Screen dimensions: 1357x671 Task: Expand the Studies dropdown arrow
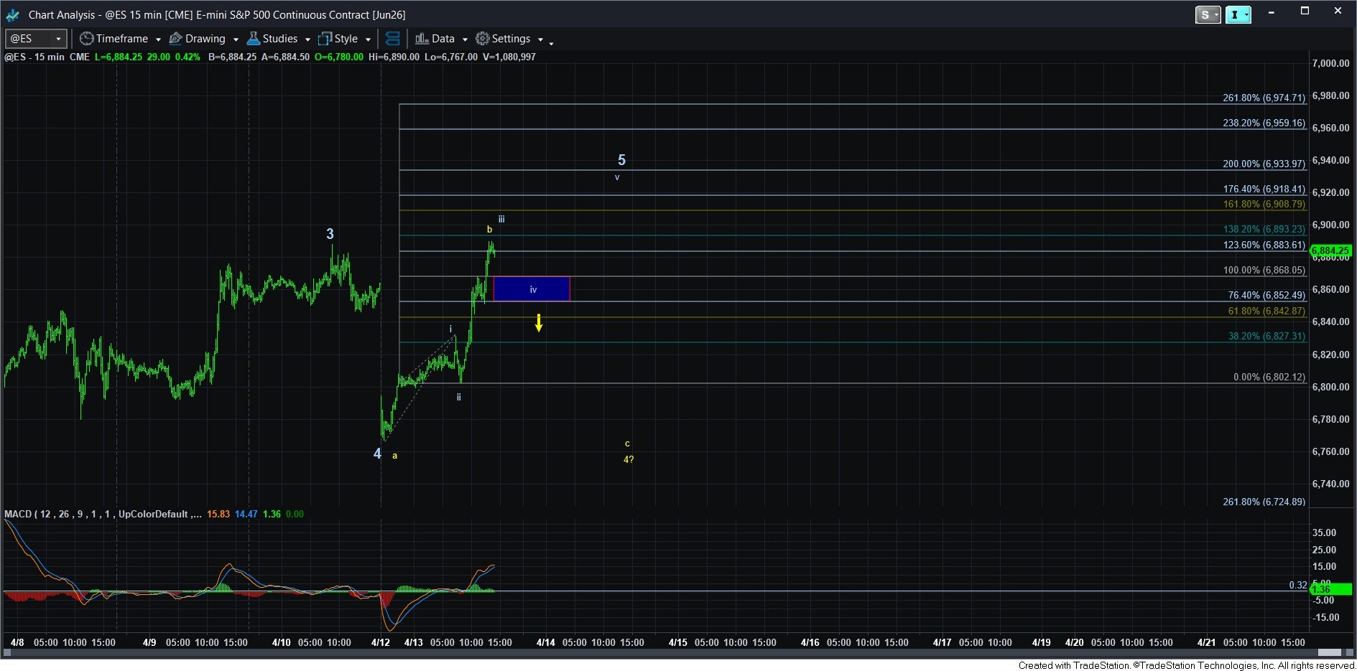(307, 39)
